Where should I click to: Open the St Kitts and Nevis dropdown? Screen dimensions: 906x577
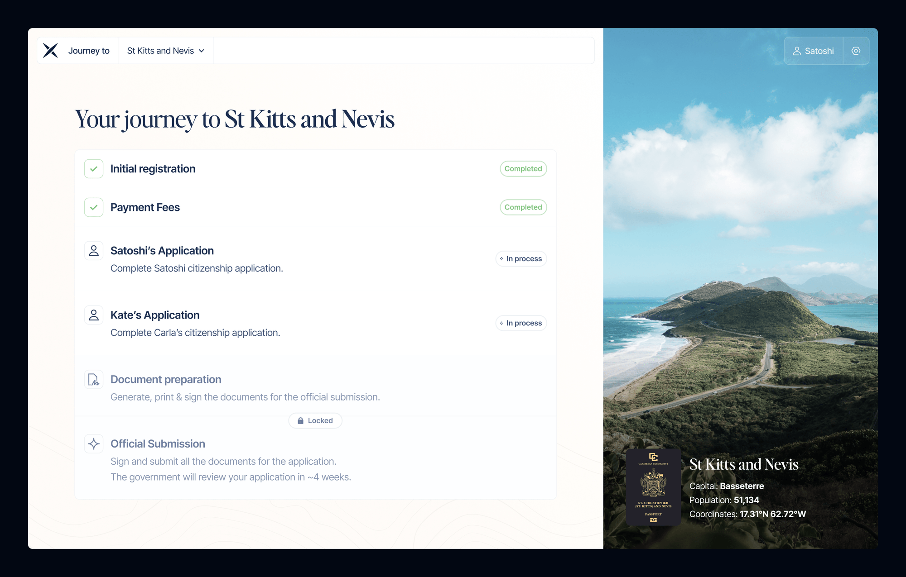161,51
